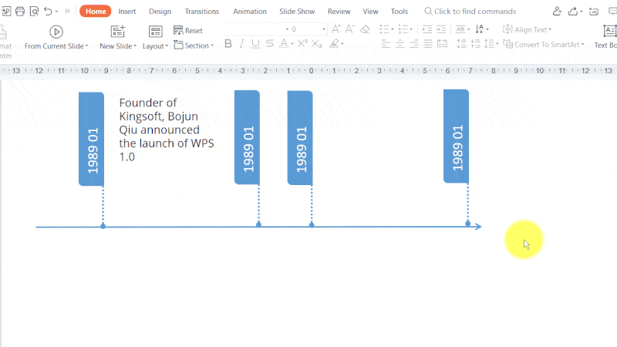Open the Share dropdown arrow

pyautogui.click(x=582, y=12)
